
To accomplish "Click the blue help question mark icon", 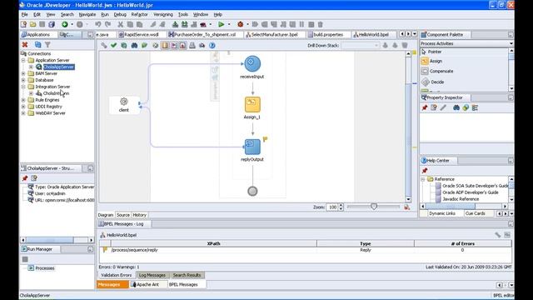I will [x=212, y=45].
